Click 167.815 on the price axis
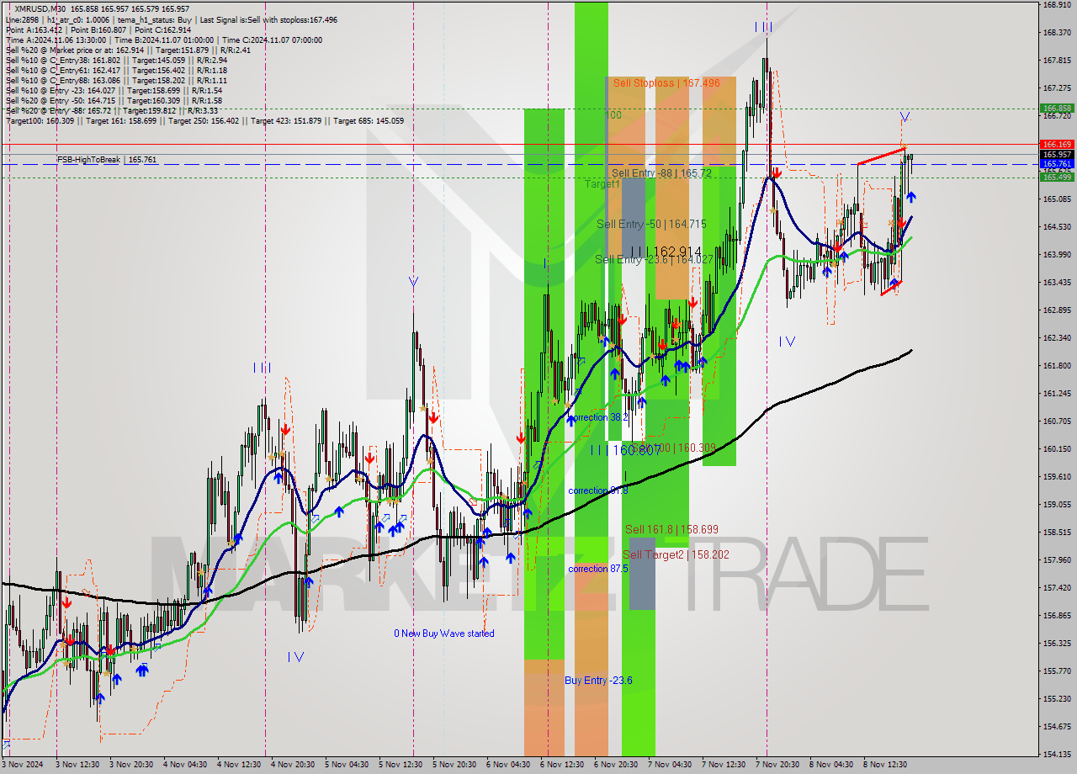This screenshot has height=774, width=1077. click(x=1057, y=61)
